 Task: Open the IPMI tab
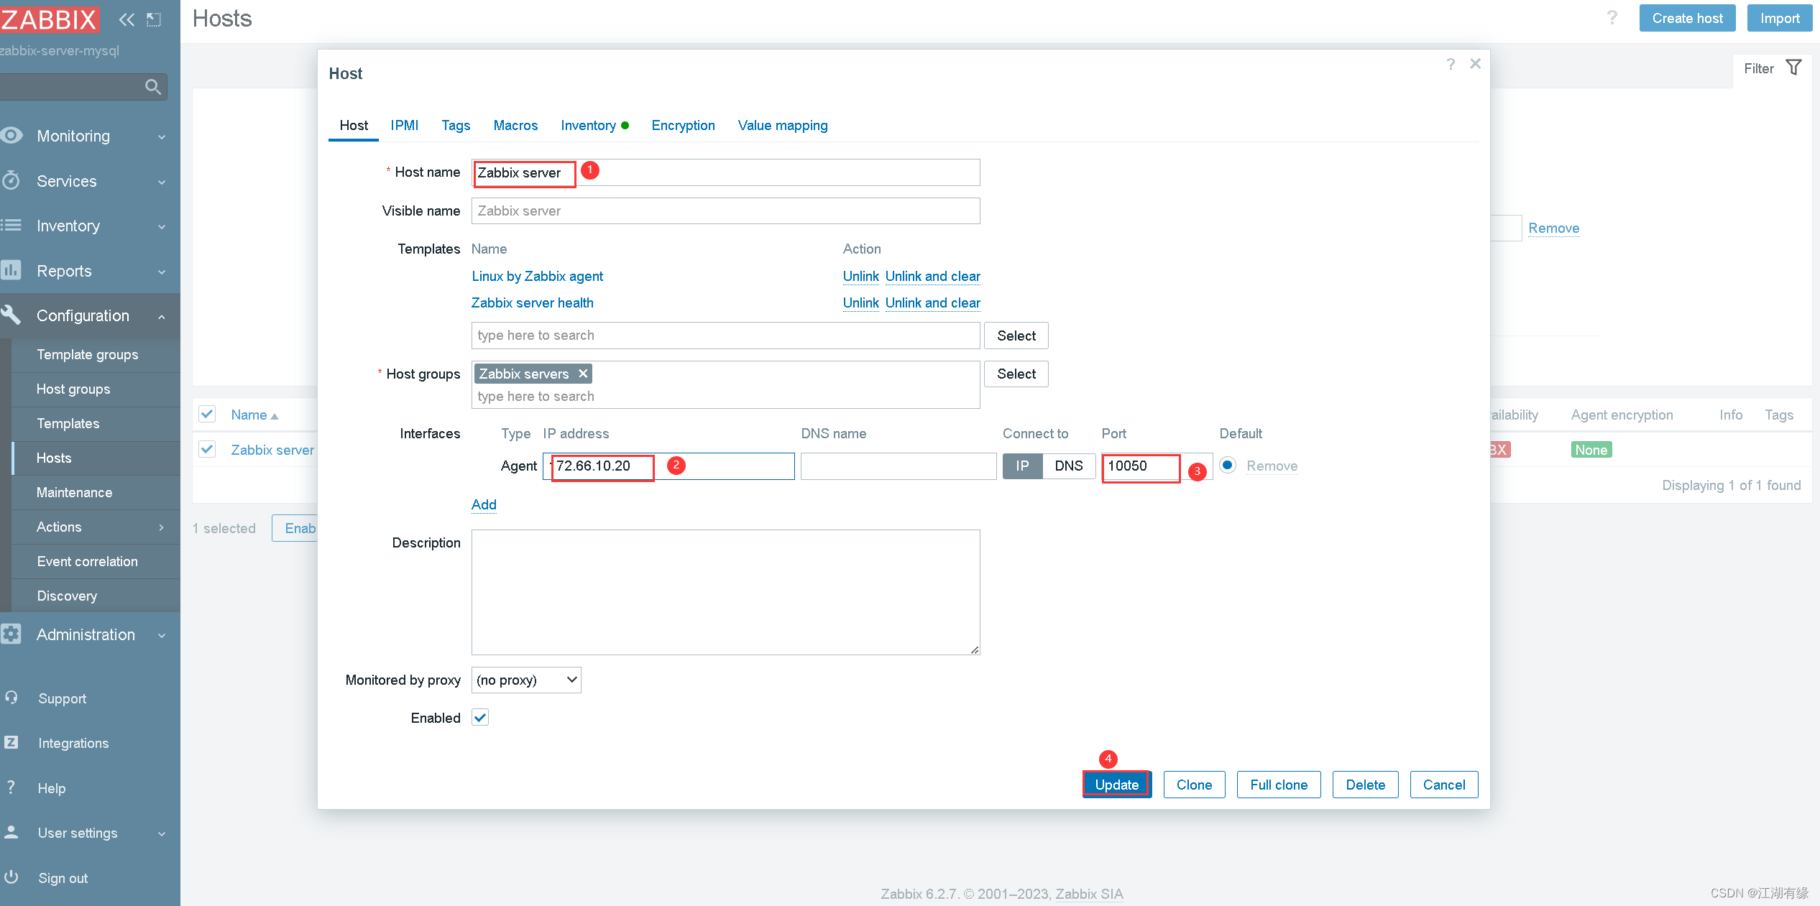pos(405,125)
